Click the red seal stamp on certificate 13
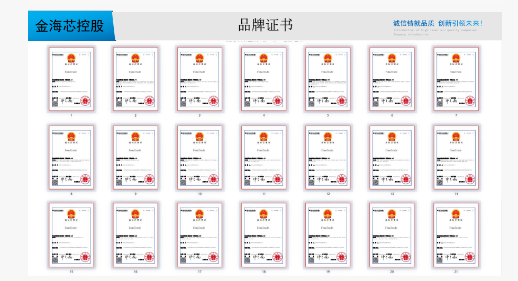The width and height of the screenshot is (518, 281). coord(406,179)
